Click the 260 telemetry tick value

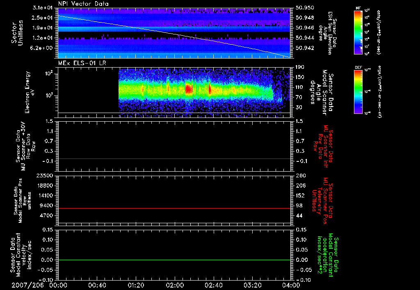[300, 176]
